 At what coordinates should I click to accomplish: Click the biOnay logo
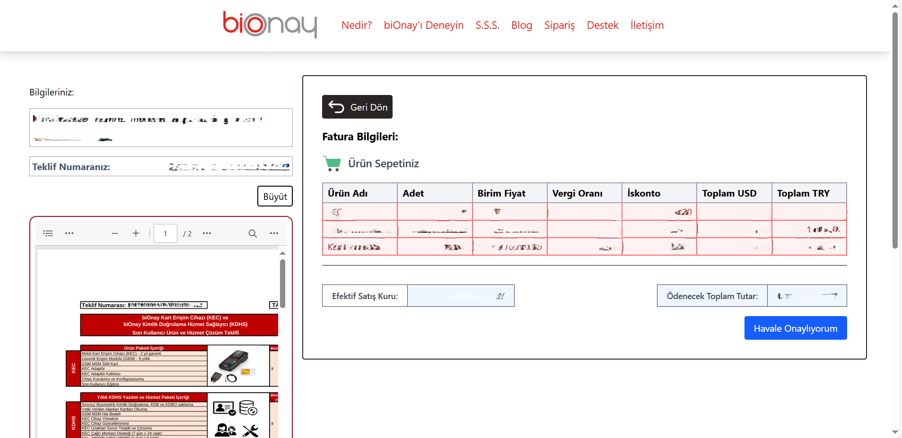coord(270,25)
